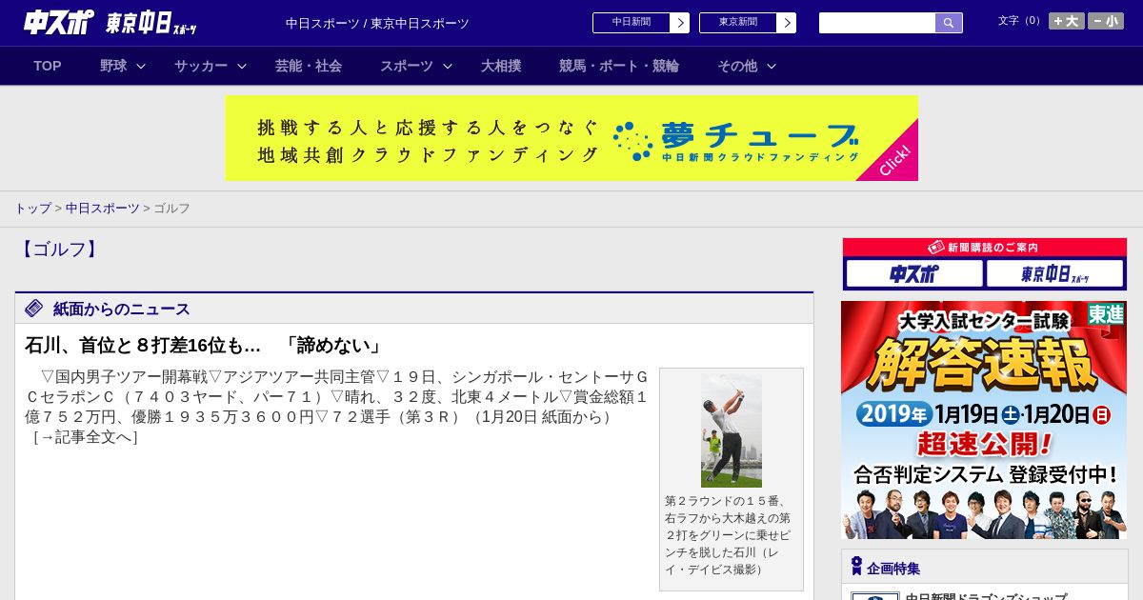The height and width of the screenshot is (600, 1143).
Task: Open the 解答速報 東進 advertisement
Action: (984, 420)
